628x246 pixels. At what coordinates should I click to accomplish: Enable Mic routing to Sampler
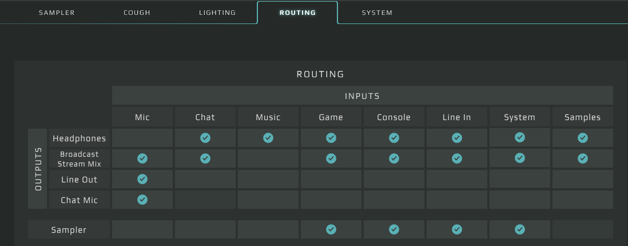click(142, 229)
